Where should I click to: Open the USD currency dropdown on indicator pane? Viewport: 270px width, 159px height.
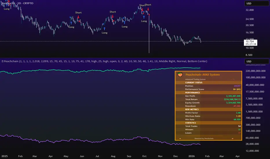257,61
